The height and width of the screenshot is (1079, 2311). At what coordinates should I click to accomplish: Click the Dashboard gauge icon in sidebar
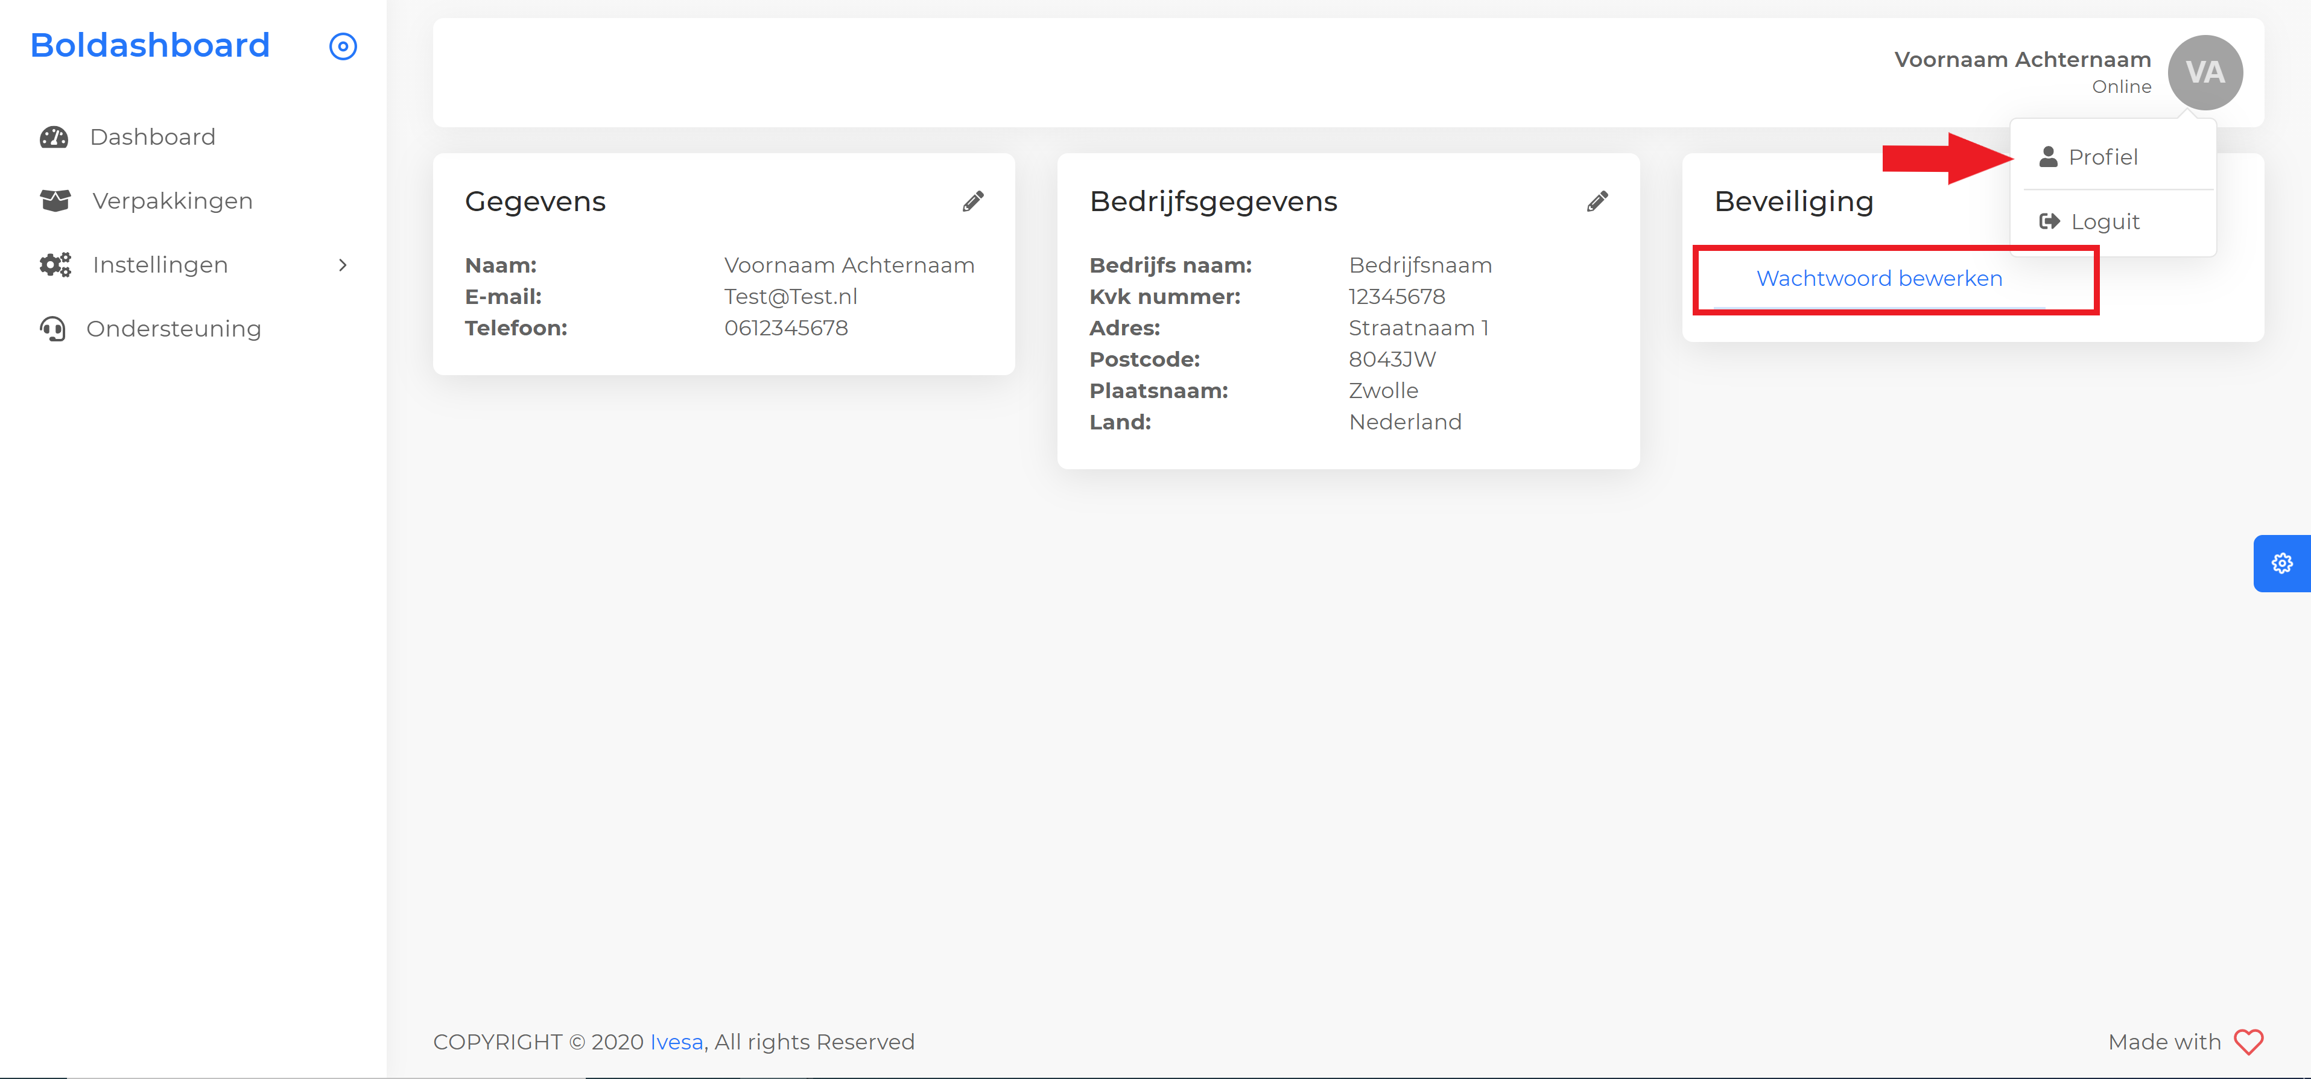click(x=54, y=138)
